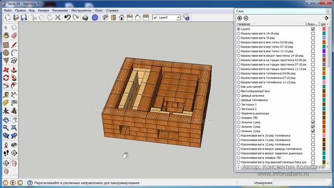Select layer row Заглушка 2
Screen dimensions: 334x188
tap(249, 109)
